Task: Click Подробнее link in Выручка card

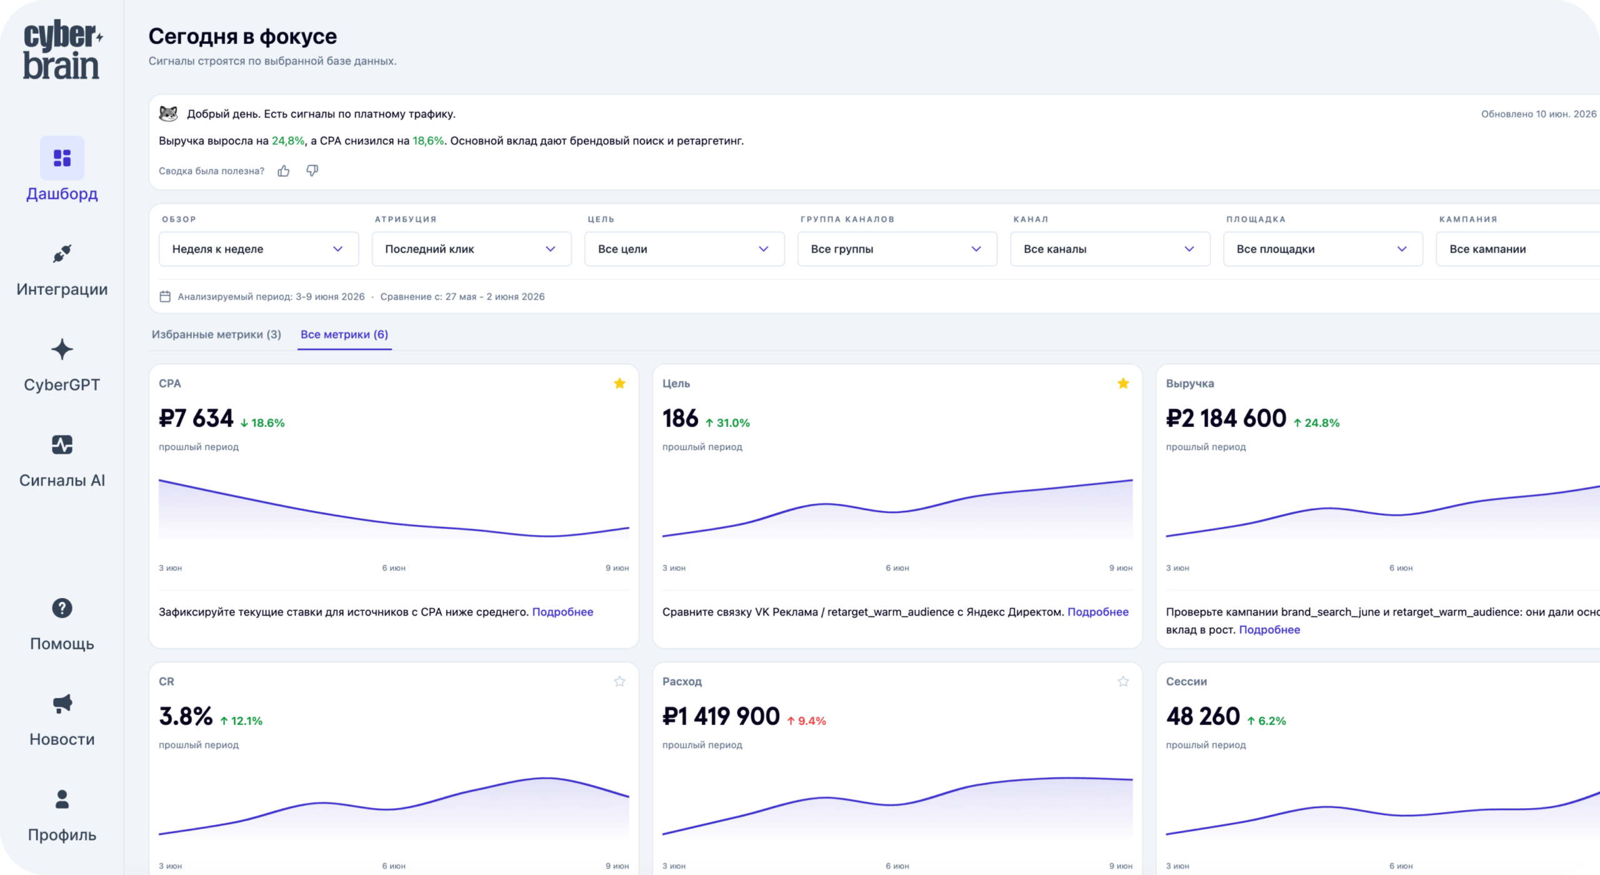Action: pos(1269,629)
